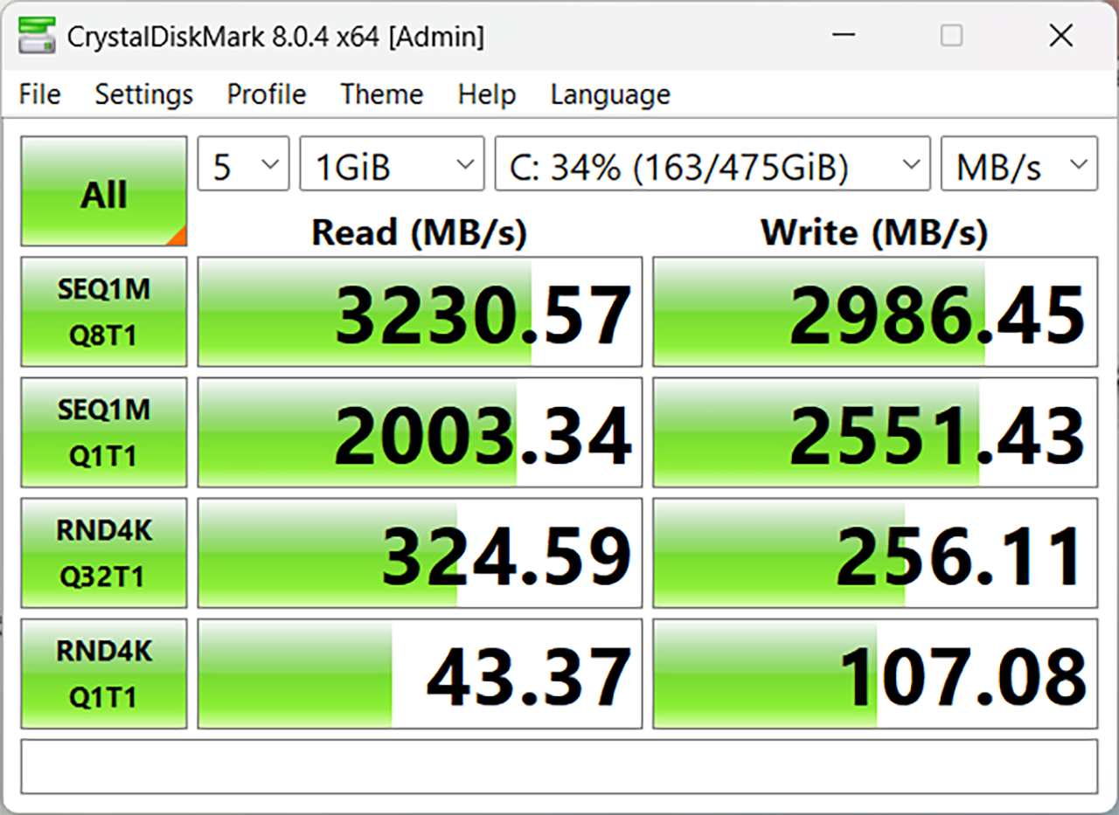Run all benchmarks with the All button
The image size is (1119, 815).
(104, 191)
